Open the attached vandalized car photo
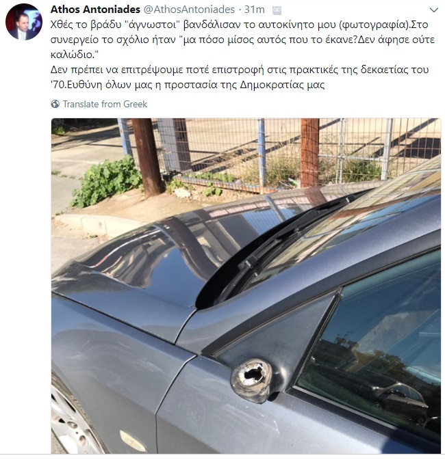This screenshot has width=445, height=462. coord(246,286)
